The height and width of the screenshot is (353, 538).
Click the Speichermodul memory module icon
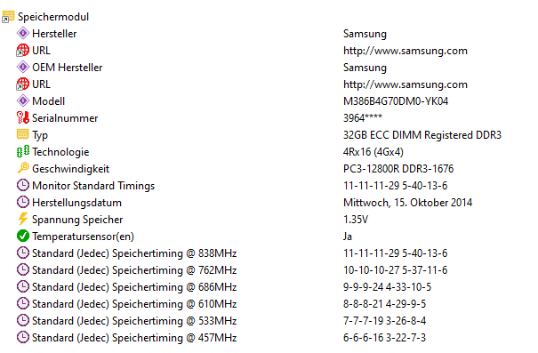click(x=8, y=17)
